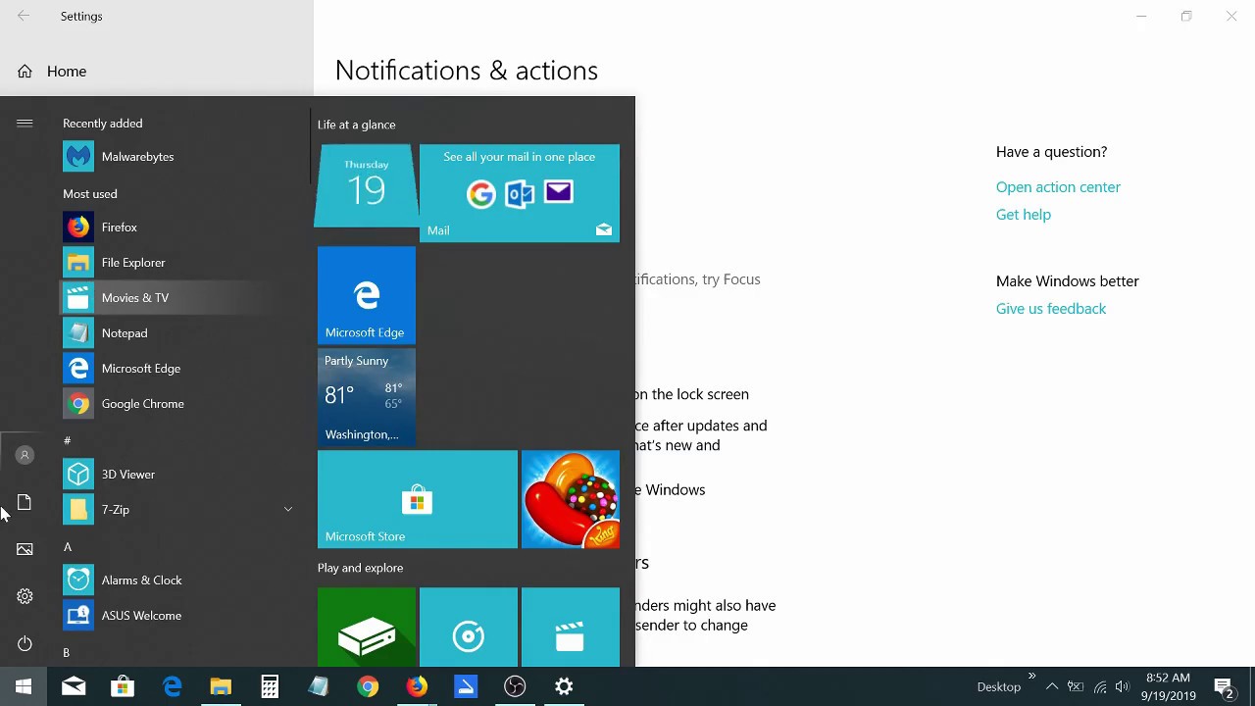Click the volume speaker tray icon
Image resolution: width=1255 pixels, height=706 pixels.
click(1123, 686)
